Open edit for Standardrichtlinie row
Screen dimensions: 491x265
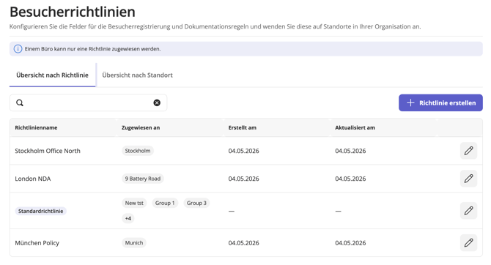pyautogui.click(x=468, y=211)
